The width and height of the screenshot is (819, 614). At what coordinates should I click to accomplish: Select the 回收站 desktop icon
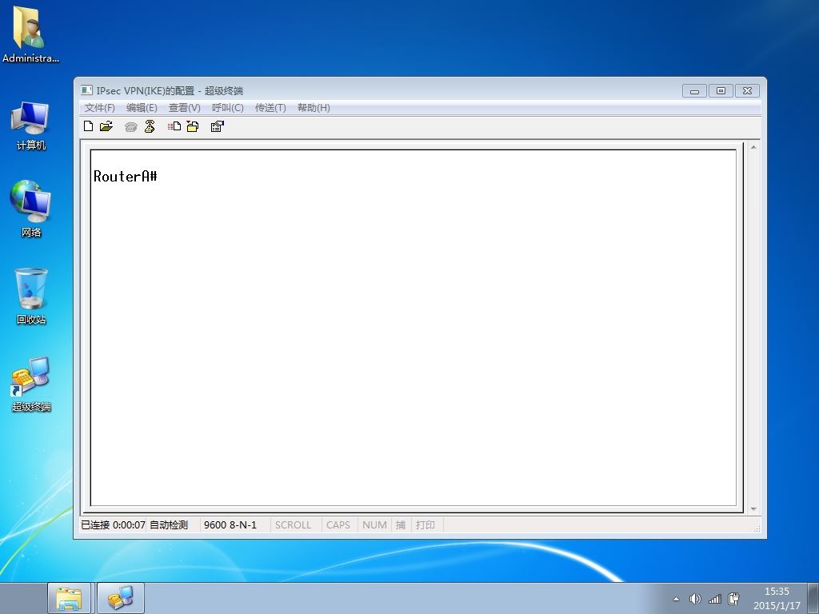tap(31, 297)
